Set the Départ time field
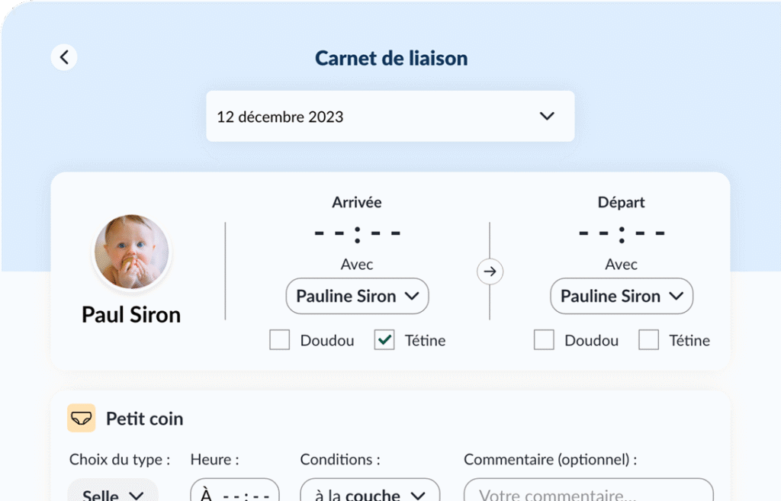 [x=622, y=233]
